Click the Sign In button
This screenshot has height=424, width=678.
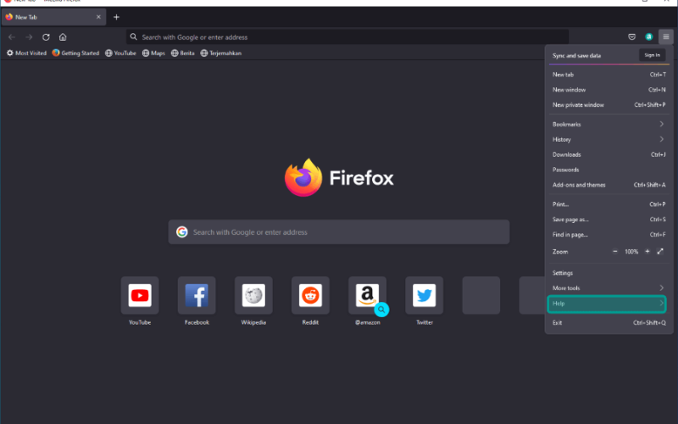pos(652,55)
